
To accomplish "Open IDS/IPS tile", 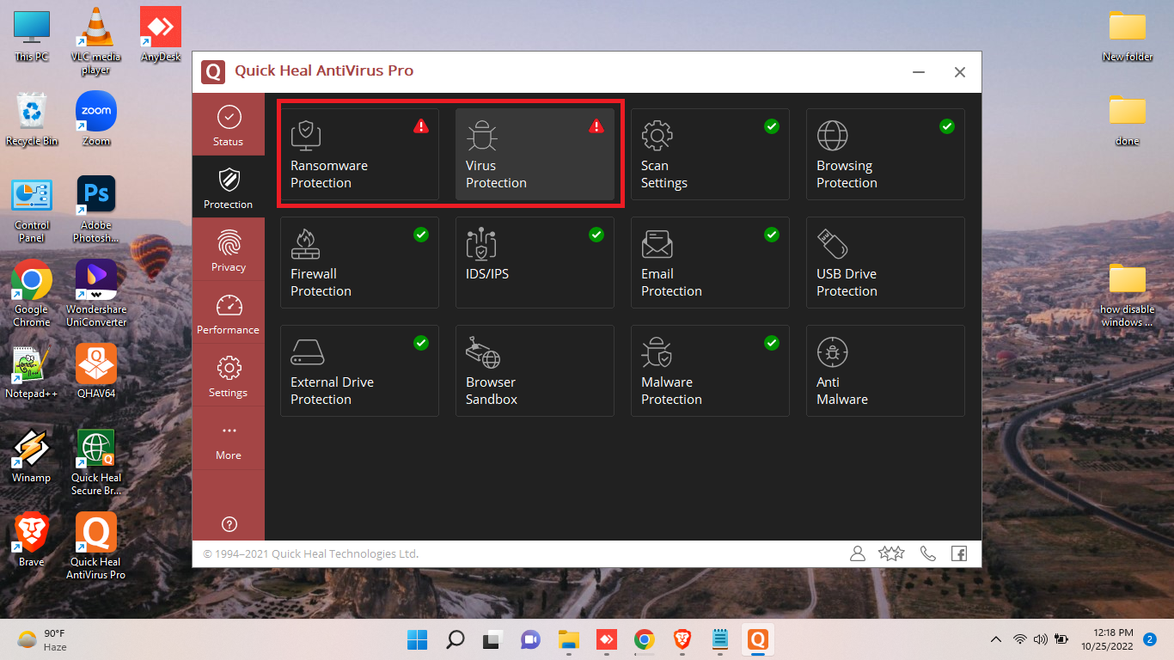I will 535,263.
